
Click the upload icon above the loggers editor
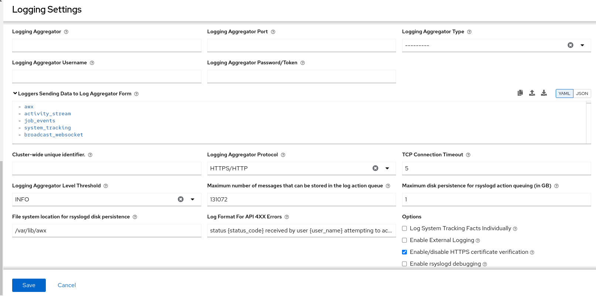point(532,93)
